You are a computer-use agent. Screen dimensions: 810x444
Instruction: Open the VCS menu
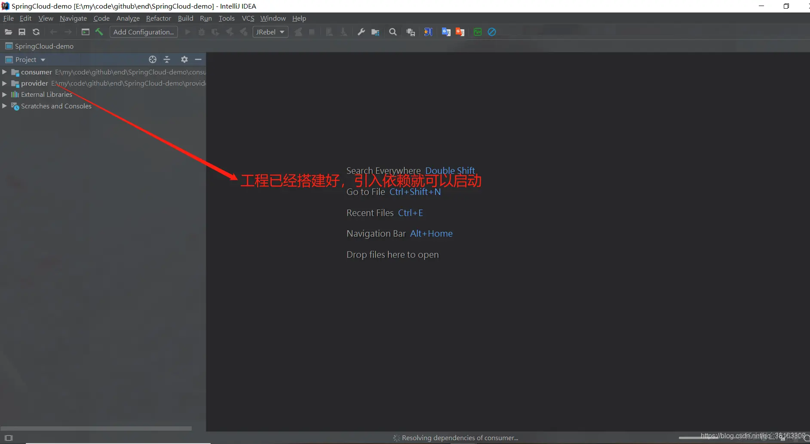[x=248, y=18]
